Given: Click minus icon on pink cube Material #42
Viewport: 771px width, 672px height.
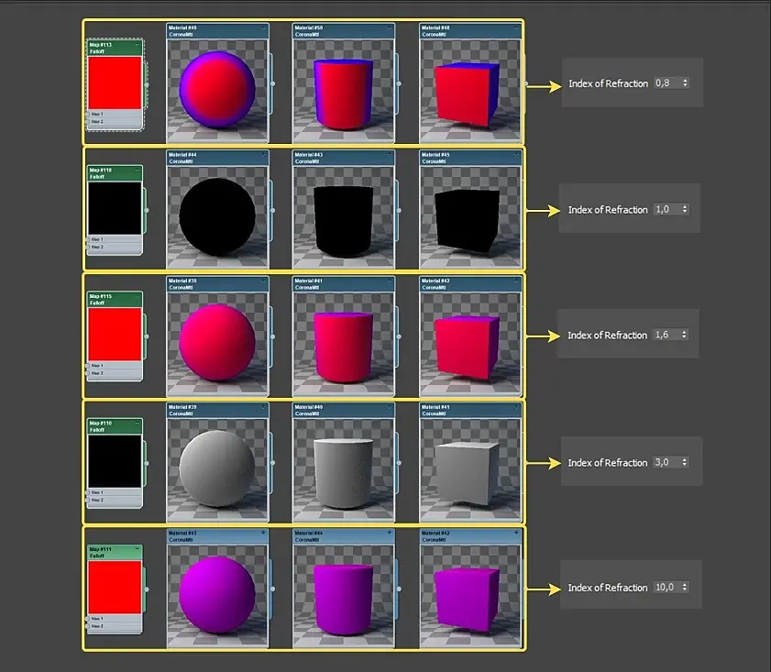Looking at the screenshot, I should [x=516, y=281].
